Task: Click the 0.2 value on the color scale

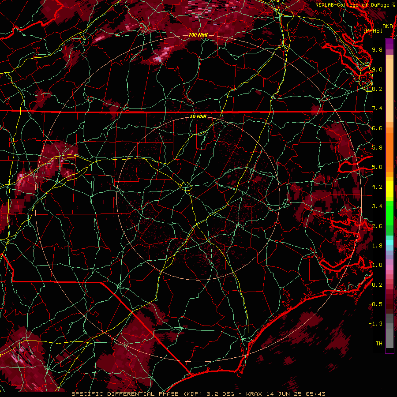Action: coord(377,285)
